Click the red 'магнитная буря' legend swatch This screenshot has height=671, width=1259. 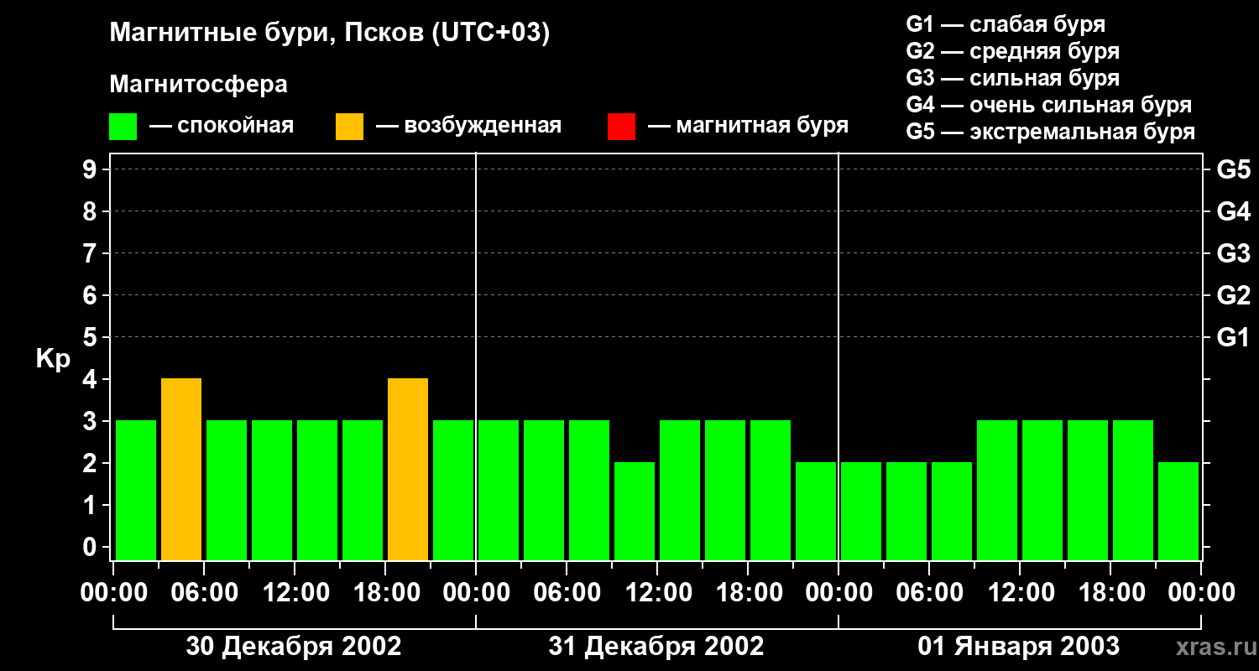pos(621,127)
